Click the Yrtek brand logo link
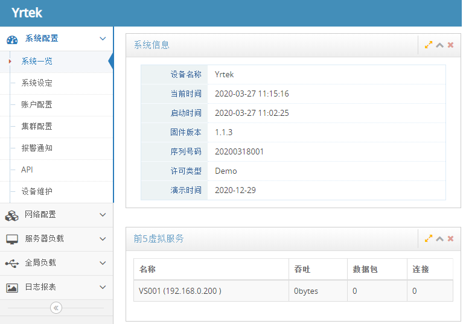Image resolution: width=466 pixels, height=324 pixels. point(27,13)
